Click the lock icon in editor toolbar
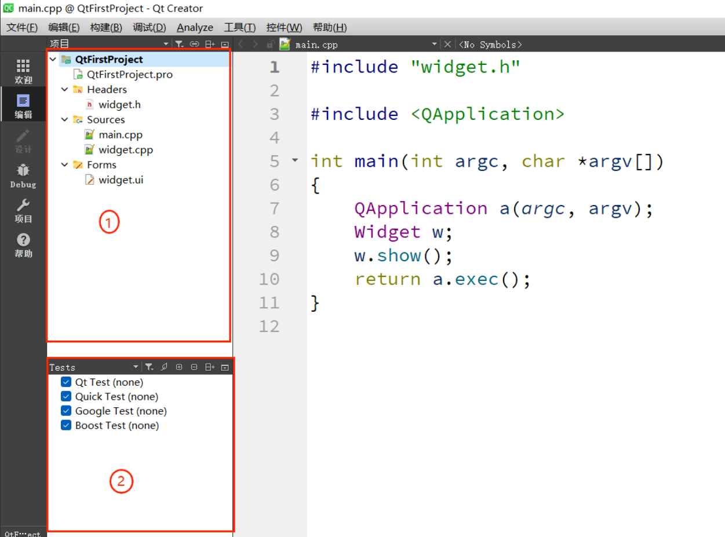 [270, 44]
